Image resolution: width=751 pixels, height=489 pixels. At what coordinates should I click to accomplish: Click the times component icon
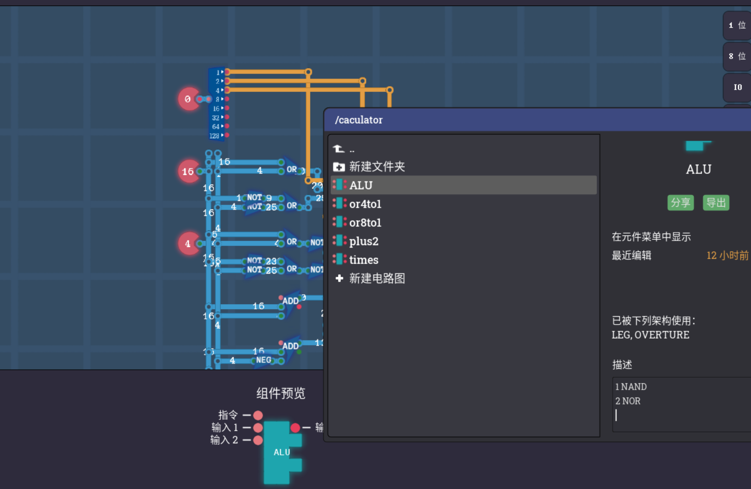point(340,259)
